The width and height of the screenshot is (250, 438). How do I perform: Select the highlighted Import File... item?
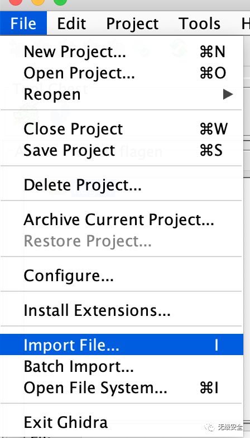[x=122, y=344]
